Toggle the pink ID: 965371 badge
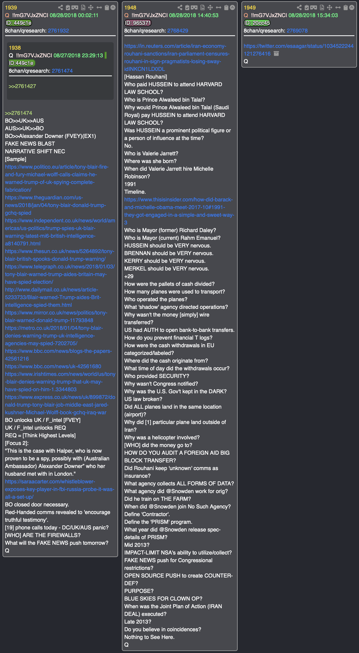Image resolution: width=359 pixels, height=653 pixels. click(138, 23)
